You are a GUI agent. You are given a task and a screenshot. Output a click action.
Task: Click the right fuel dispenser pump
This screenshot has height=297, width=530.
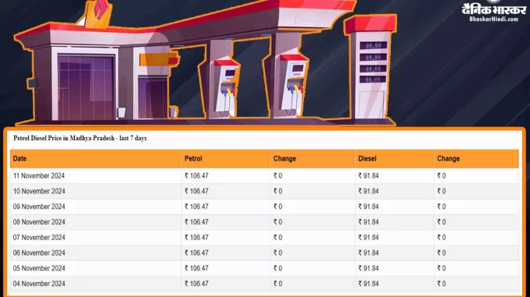293,85
